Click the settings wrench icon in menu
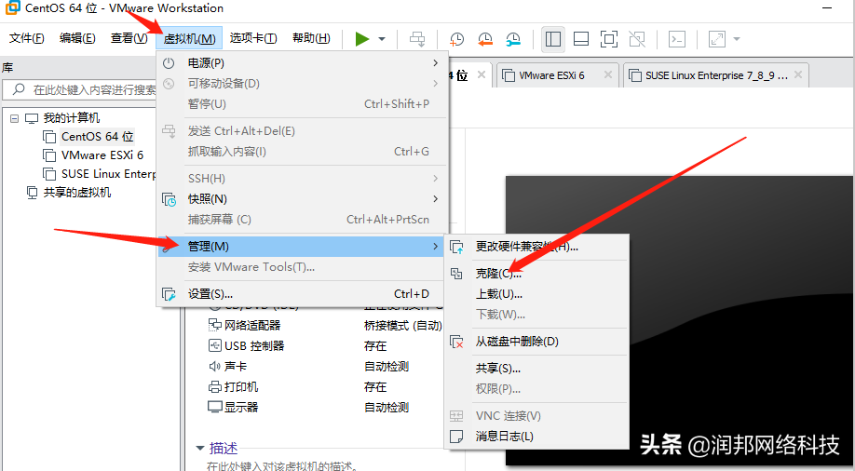855x471 pixels. [169, 294]
